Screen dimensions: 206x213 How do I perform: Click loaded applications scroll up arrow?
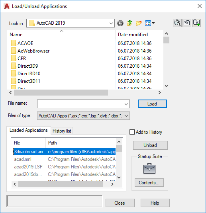click(119, 142)
